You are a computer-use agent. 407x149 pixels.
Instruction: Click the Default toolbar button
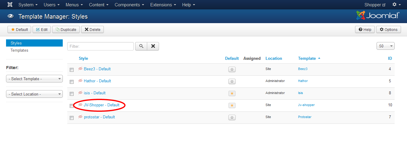coord(19,29)
